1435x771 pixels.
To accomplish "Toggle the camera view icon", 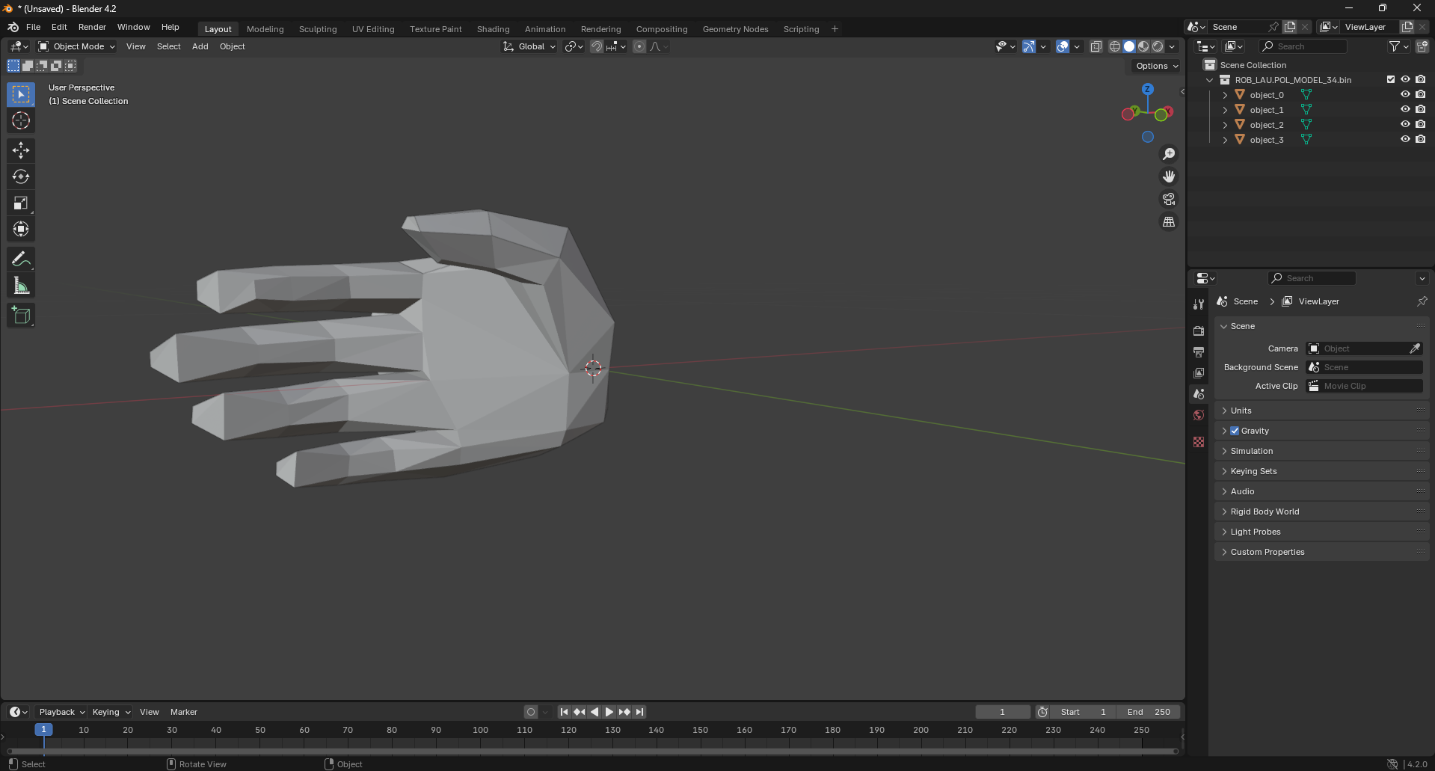I will pyautogui.click(x=1169, y=199).
